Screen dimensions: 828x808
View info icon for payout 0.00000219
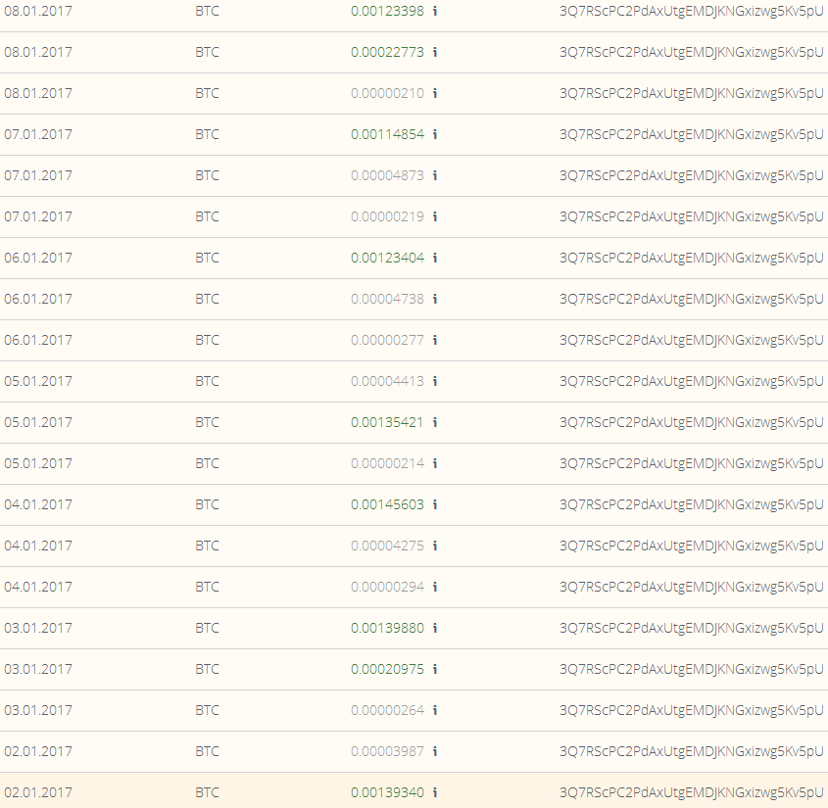tap(435, 216)
